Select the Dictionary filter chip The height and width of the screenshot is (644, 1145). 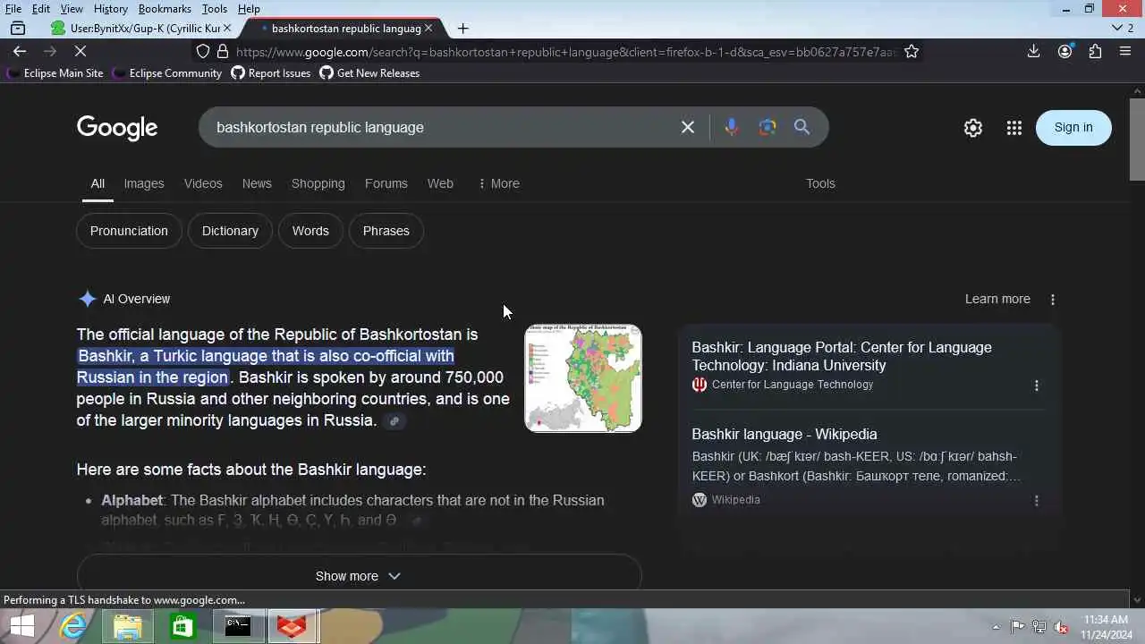[230, 231]
